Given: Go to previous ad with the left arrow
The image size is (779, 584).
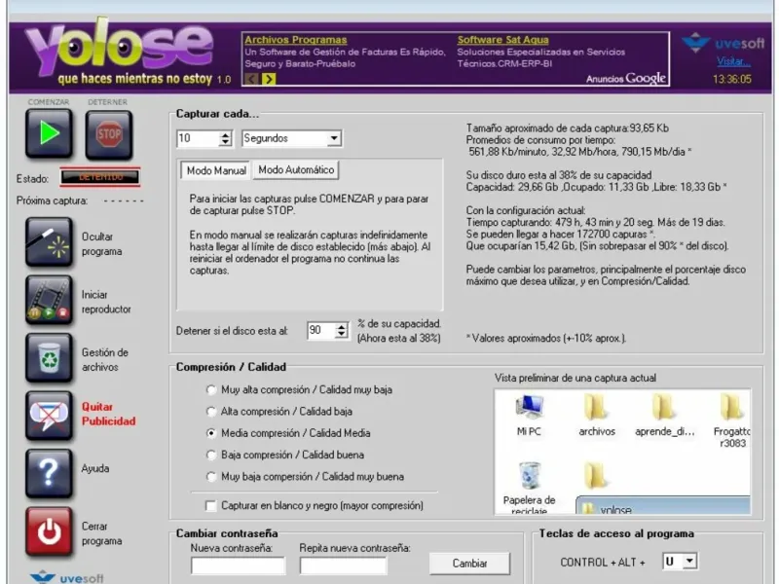Looking at the screenshot, I should tap(251, 79).
